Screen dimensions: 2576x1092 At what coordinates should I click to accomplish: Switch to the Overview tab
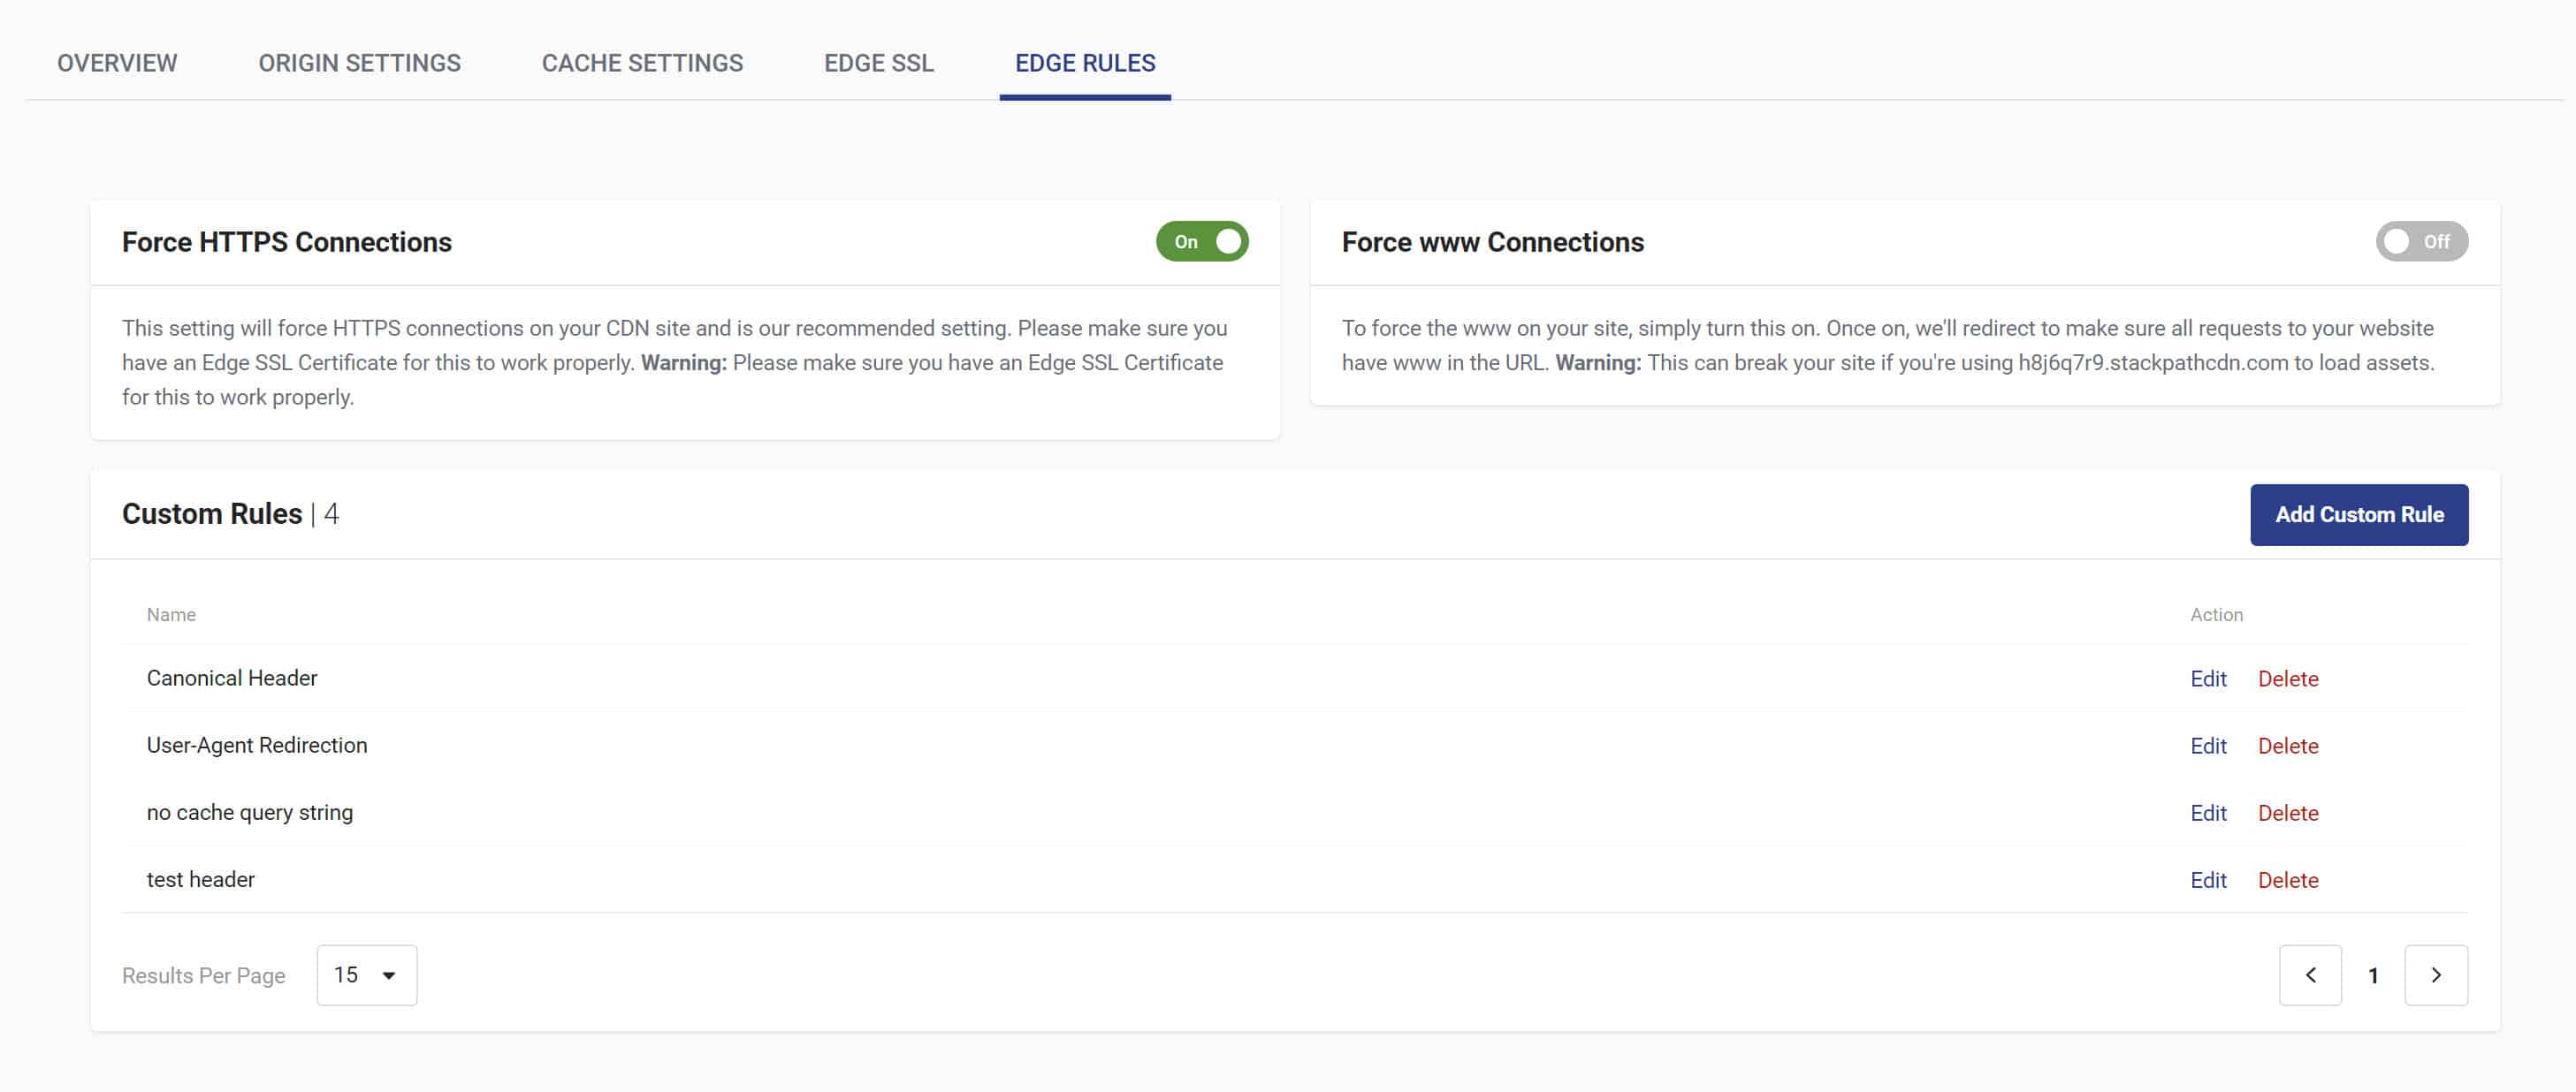[x=117, y=63]
